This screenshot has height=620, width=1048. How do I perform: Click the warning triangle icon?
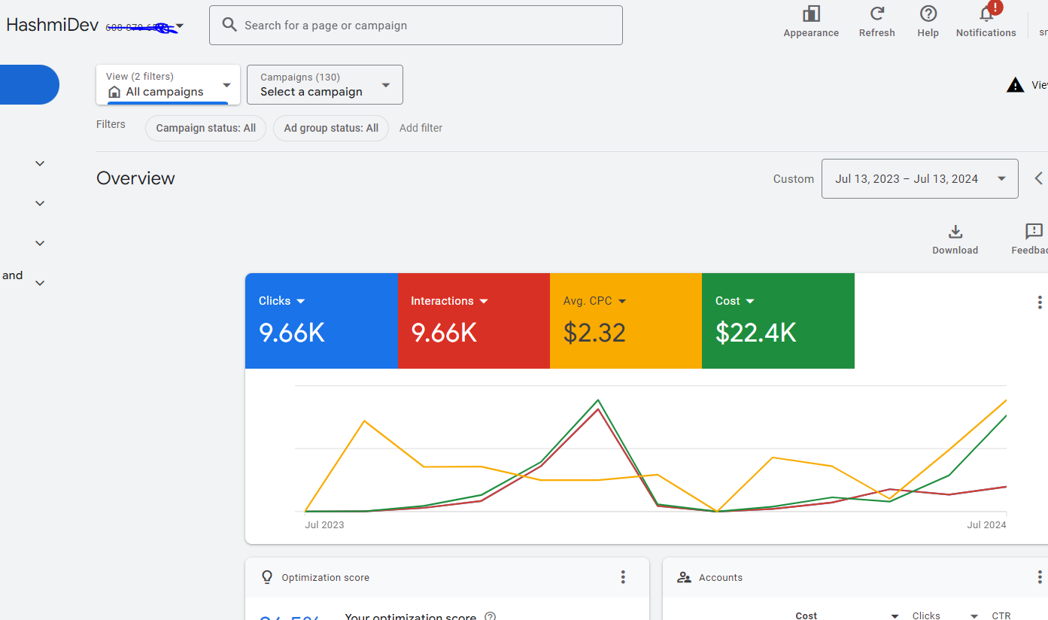click(x=1016, y=85)
